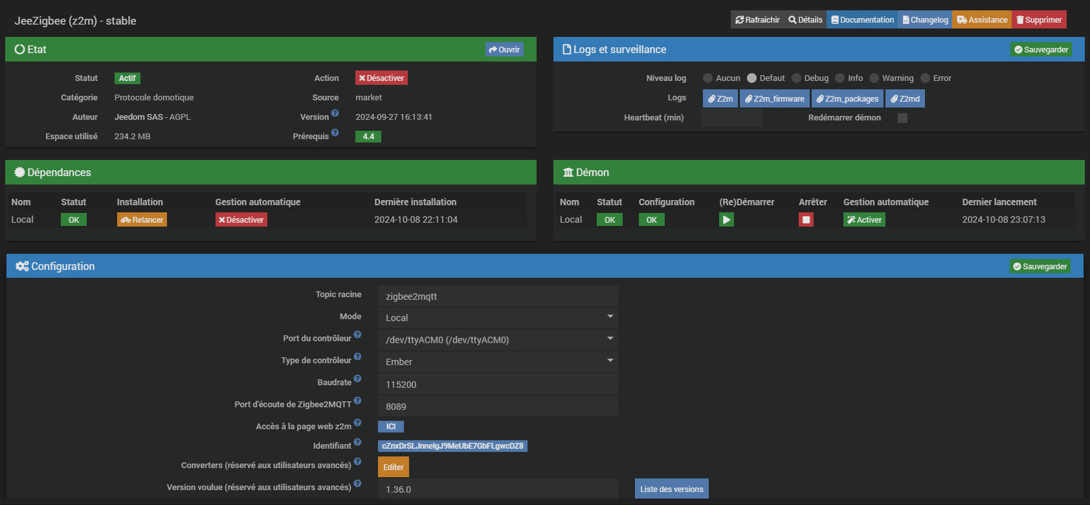The image size is (1090, 505).
Task: Save the Configuration panel settings
Action: tap(1040, 266)
